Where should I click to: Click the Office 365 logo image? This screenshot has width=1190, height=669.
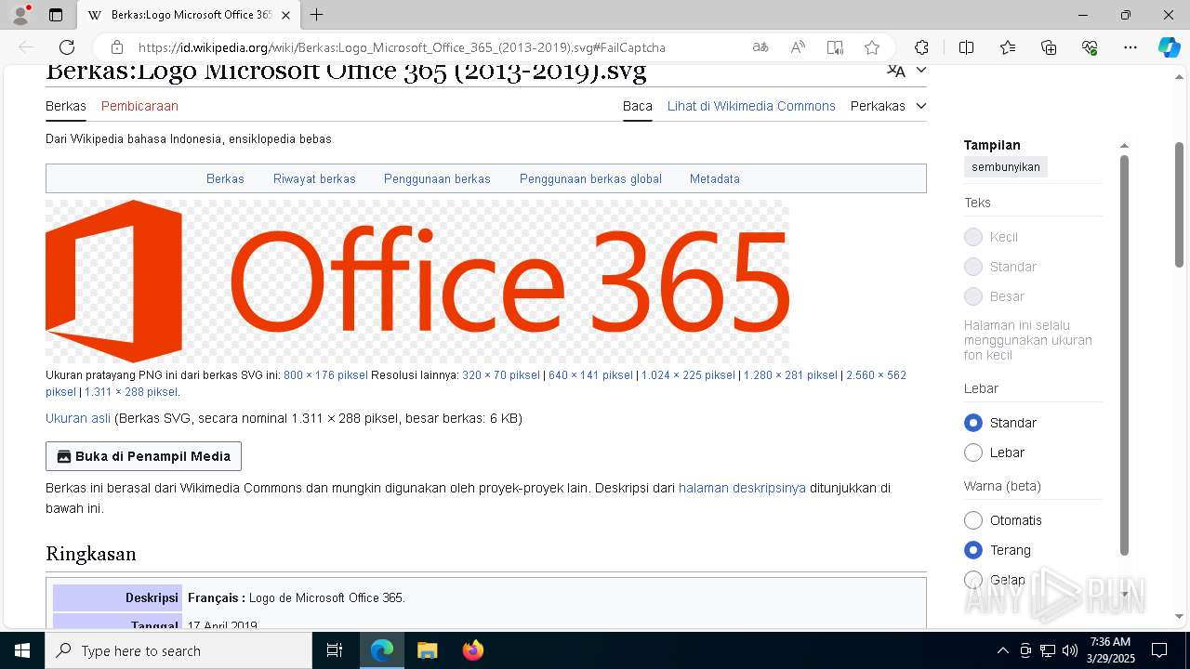click(417, 282)
